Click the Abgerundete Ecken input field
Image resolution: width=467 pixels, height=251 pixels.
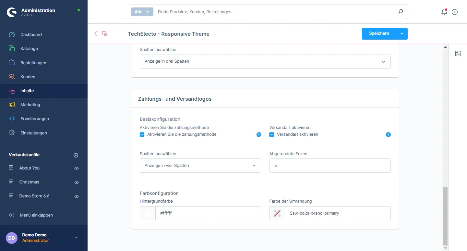pyautogui.click(x=330, y=166)
